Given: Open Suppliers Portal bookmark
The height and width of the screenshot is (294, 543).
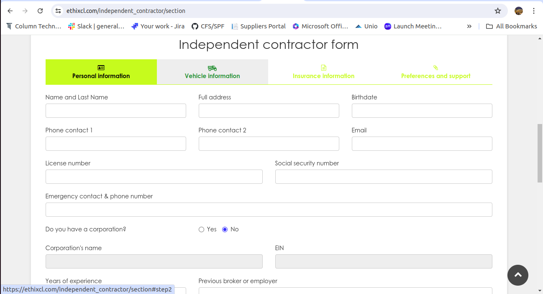Looking at the screenshot, I should 259,26.
